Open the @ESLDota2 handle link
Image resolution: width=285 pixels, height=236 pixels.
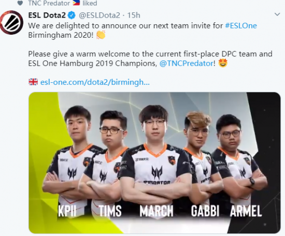click(x=99, y=15)
